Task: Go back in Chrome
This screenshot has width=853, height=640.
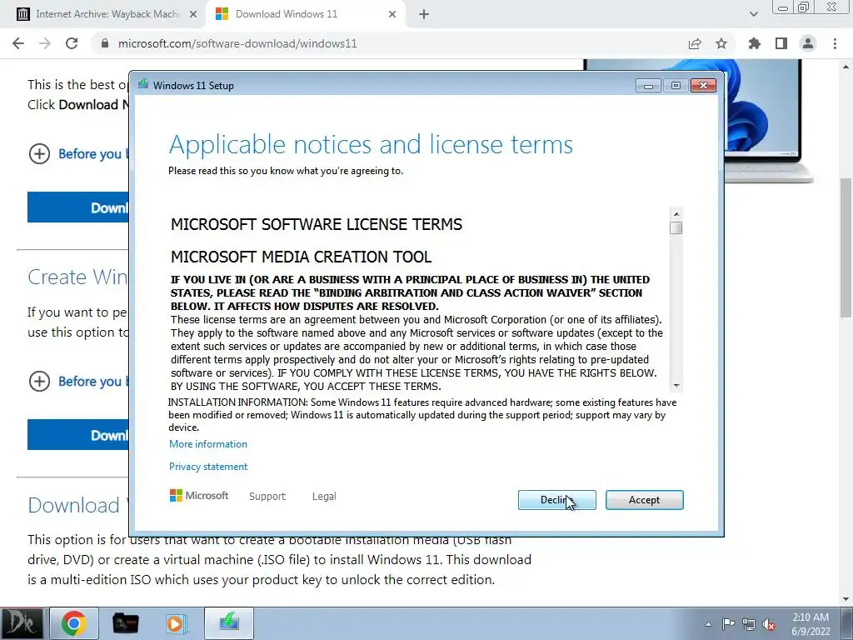Action: tap(18, 43)
